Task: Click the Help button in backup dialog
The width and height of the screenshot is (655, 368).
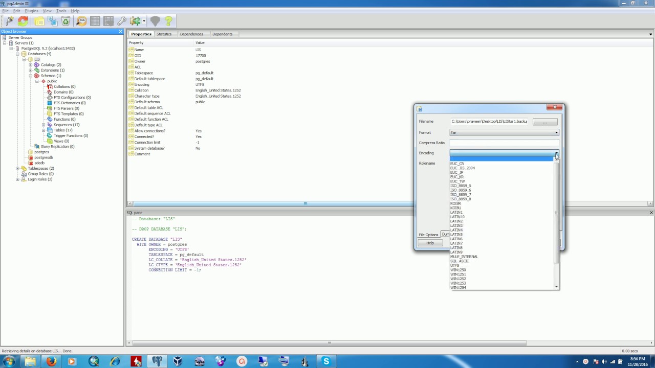Action: (430, 243)
